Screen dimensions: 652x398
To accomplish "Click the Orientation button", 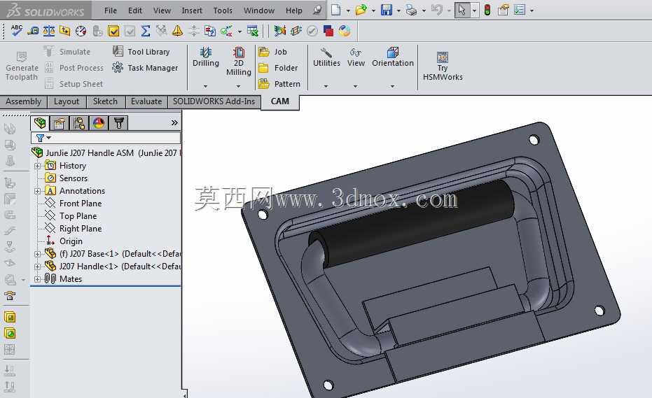I will click(x=392, y=57).
